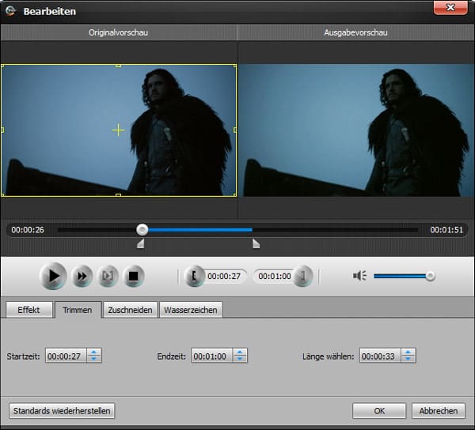Close the Bearbeiten dialog with the X
This screenshot has width=475, height=430.
[x=450, y=7]
